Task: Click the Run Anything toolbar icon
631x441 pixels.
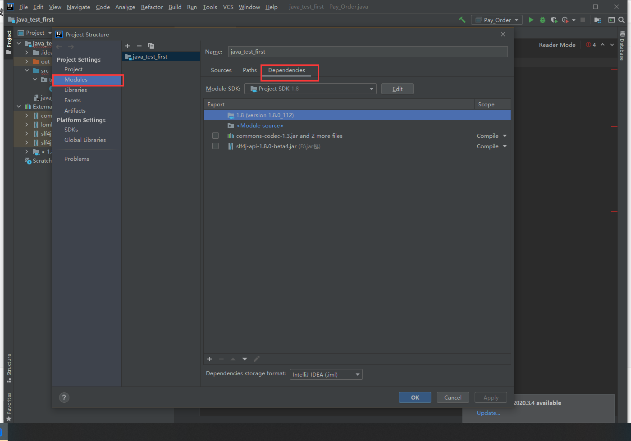Action: click(x=612, y=20)
